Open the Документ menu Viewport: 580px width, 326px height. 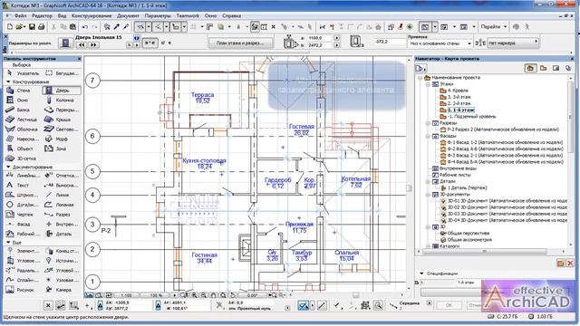click(x=128, y=16)
